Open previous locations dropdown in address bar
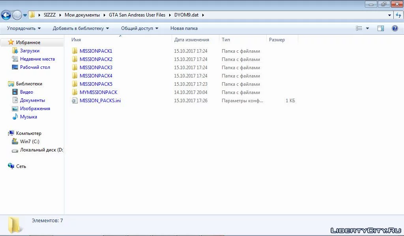The width and height of the screenshot is (404, 236). point(389,15)
